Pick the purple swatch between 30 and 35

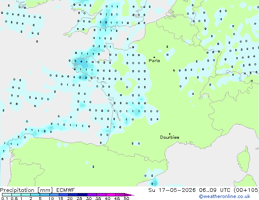click(92, 195)
